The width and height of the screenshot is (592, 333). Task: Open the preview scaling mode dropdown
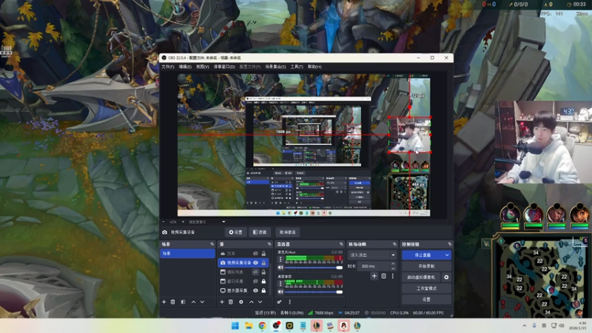tap(206, 222)
